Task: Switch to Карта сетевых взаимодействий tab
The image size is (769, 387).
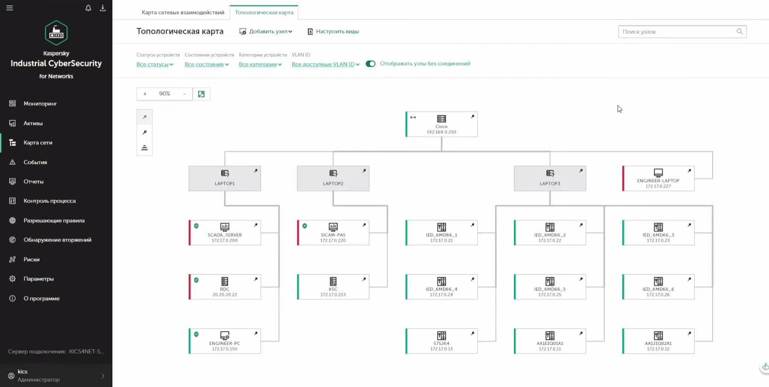Action: click(x=183, y=12)
